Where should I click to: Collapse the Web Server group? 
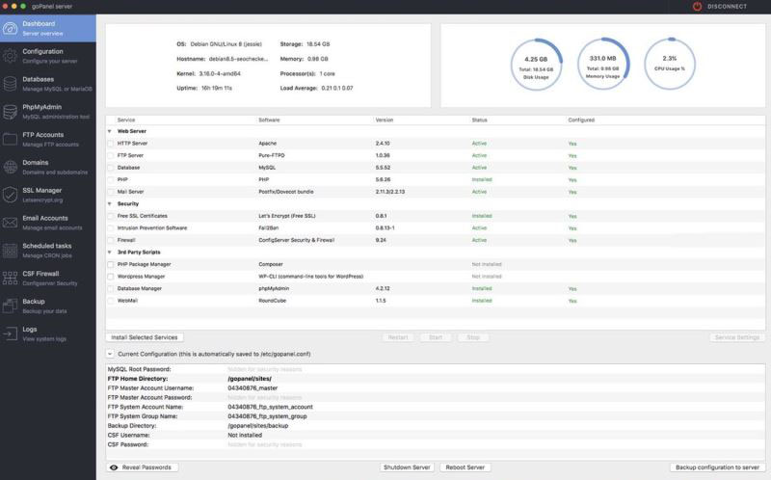click(110, 131)
